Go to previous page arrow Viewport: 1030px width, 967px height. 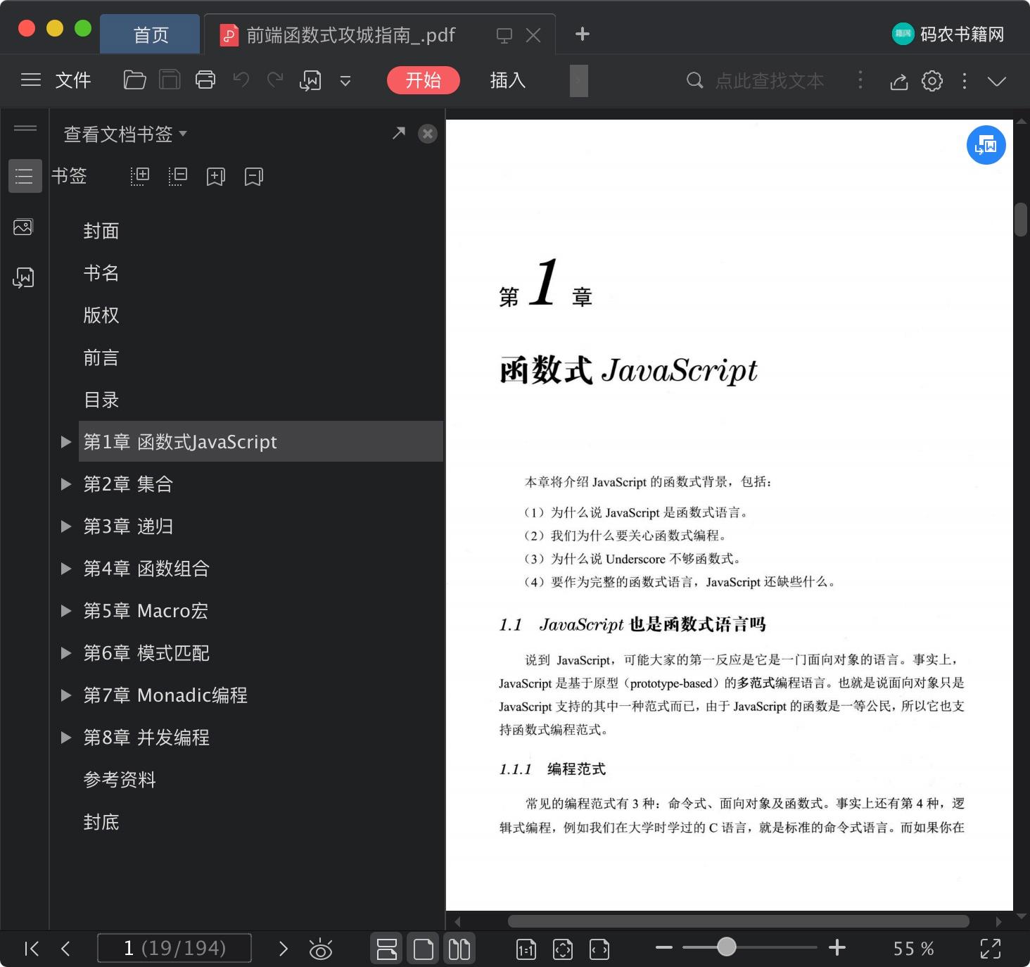point(65,949)
